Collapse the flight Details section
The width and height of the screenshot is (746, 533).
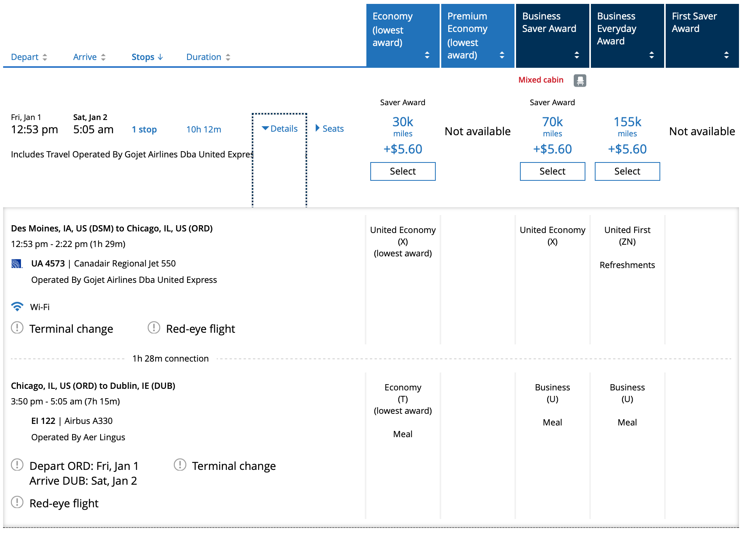click(280, 129)
